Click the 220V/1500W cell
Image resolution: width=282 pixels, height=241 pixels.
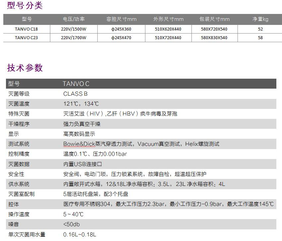coord(74,29)
